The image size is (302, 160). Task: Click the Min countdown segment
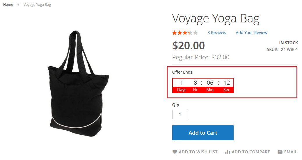click(x=210, y=86)
